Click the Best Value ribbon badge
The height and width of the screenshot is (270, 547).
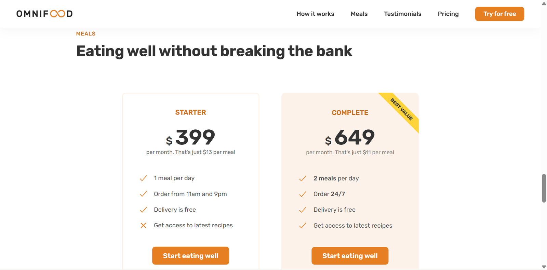point(402,110)
